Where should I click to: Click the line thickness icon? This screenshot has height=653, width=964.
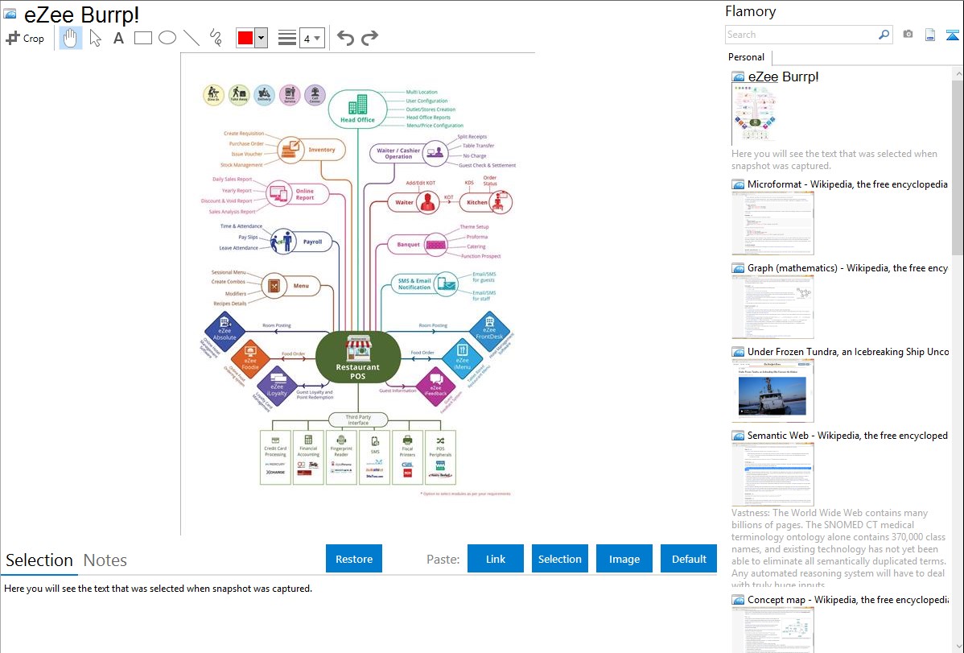[x=286, y=38]
